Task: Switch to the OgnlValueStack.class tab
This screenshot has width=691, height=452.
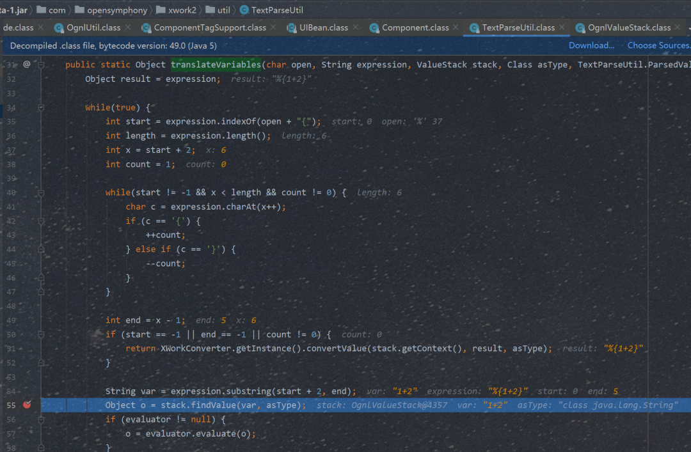Action: point(630,27)
